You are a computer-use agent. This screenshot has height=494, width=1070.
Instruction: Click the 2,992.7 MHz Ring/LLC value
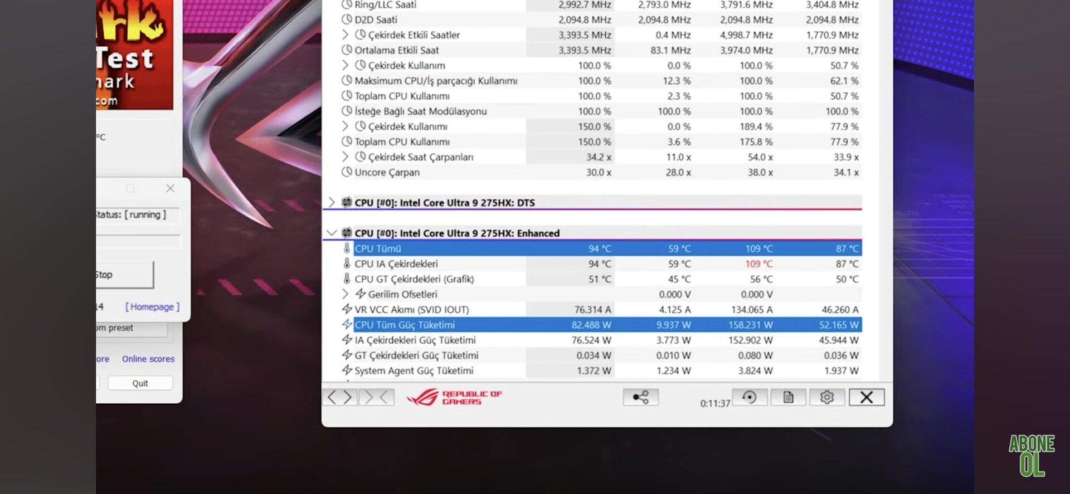click(585, 4)
